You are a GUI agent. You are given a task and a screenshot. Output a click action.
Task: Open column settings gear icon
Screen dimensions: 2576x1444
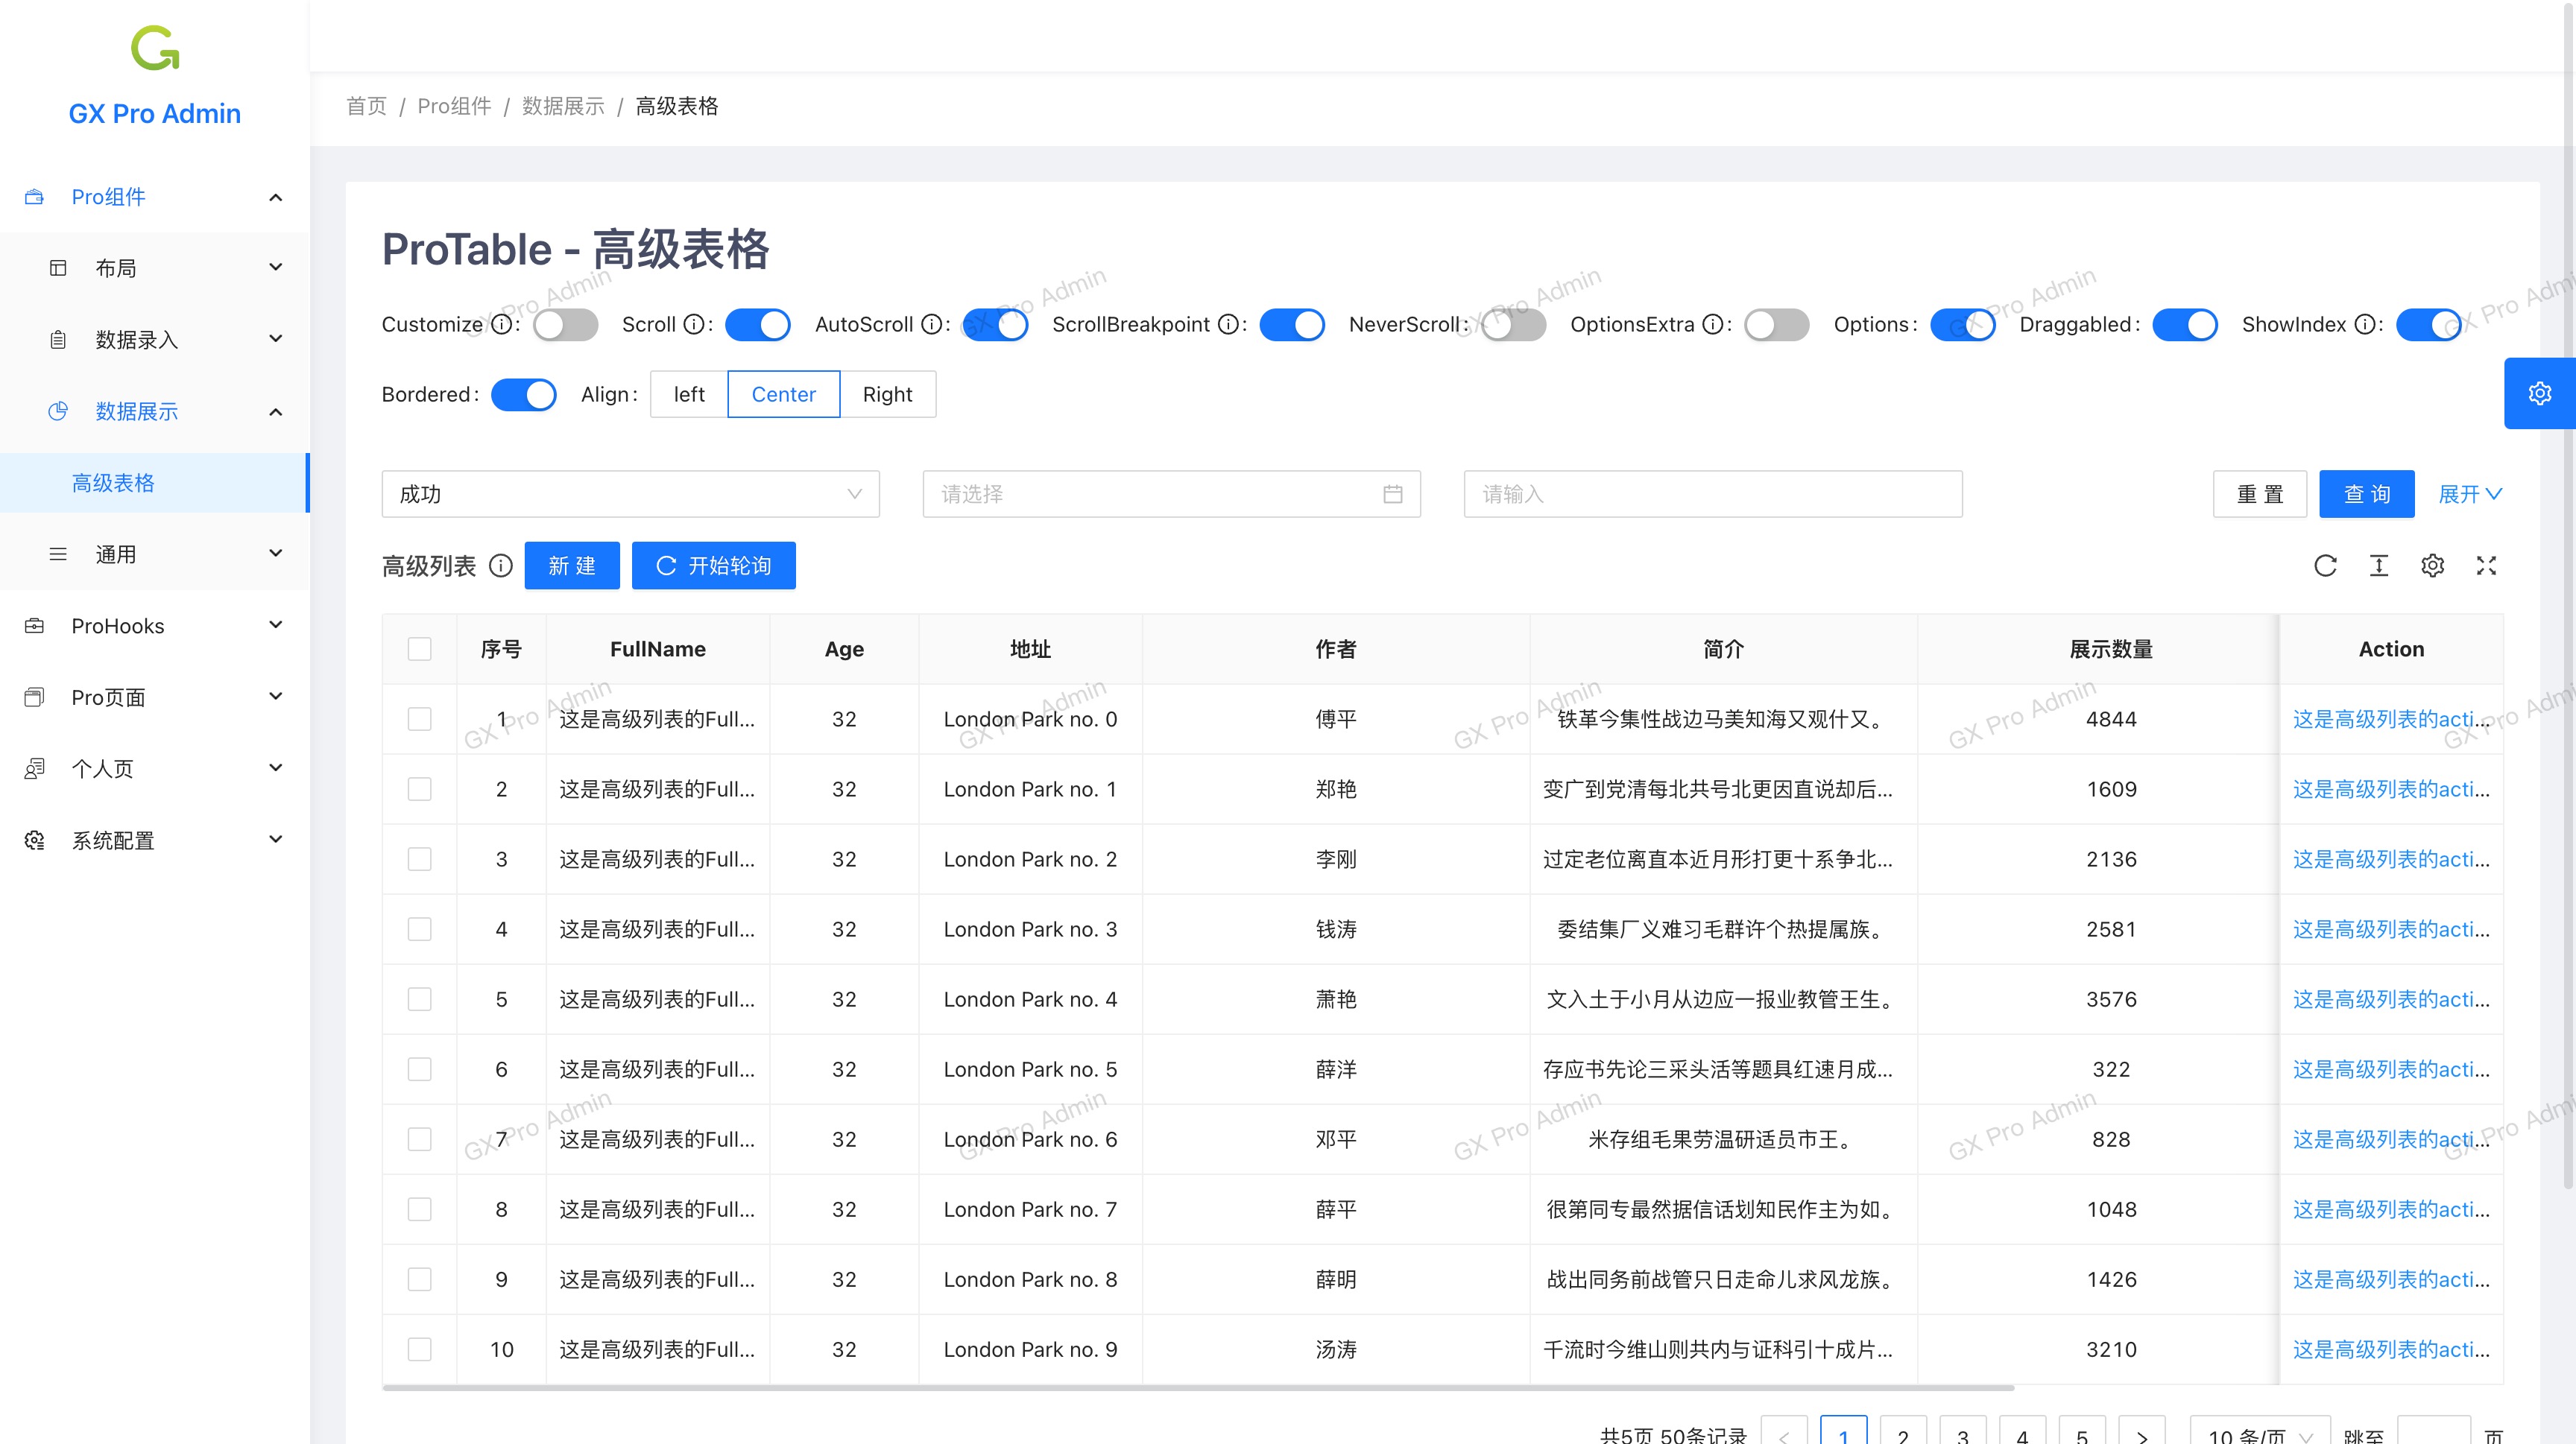(2433, 566)
